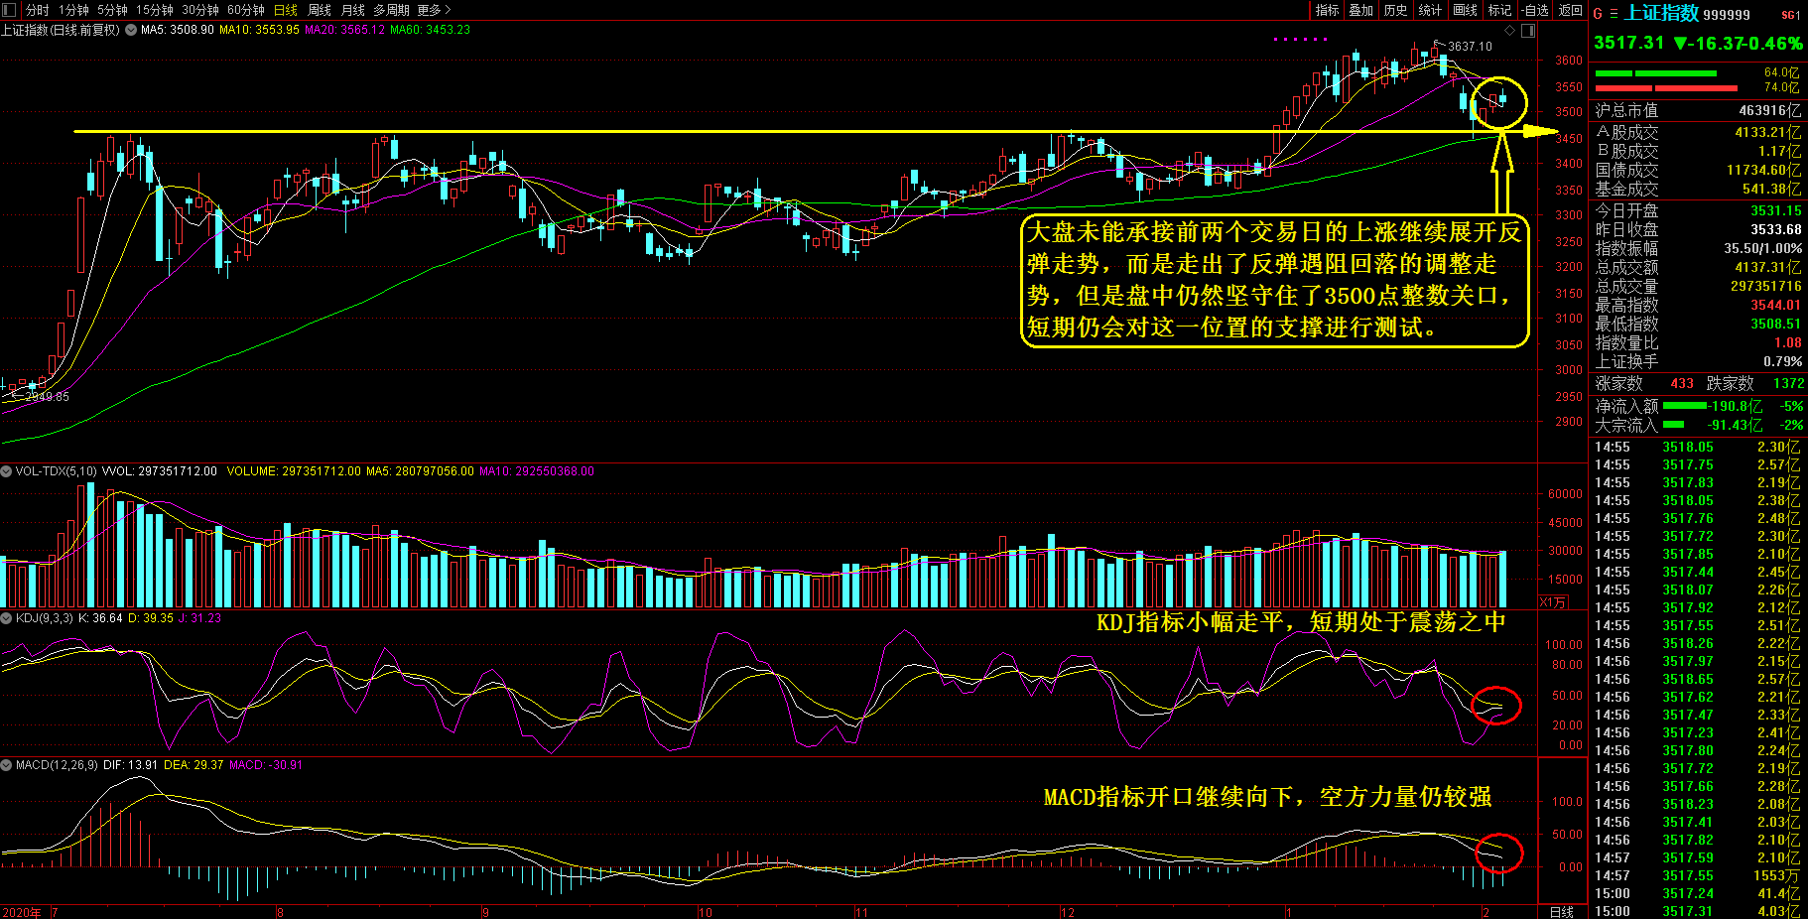Click the 净流入额 green flow bar
The width and height of the screenshot is (1808, 919).
pos(1685,406)
